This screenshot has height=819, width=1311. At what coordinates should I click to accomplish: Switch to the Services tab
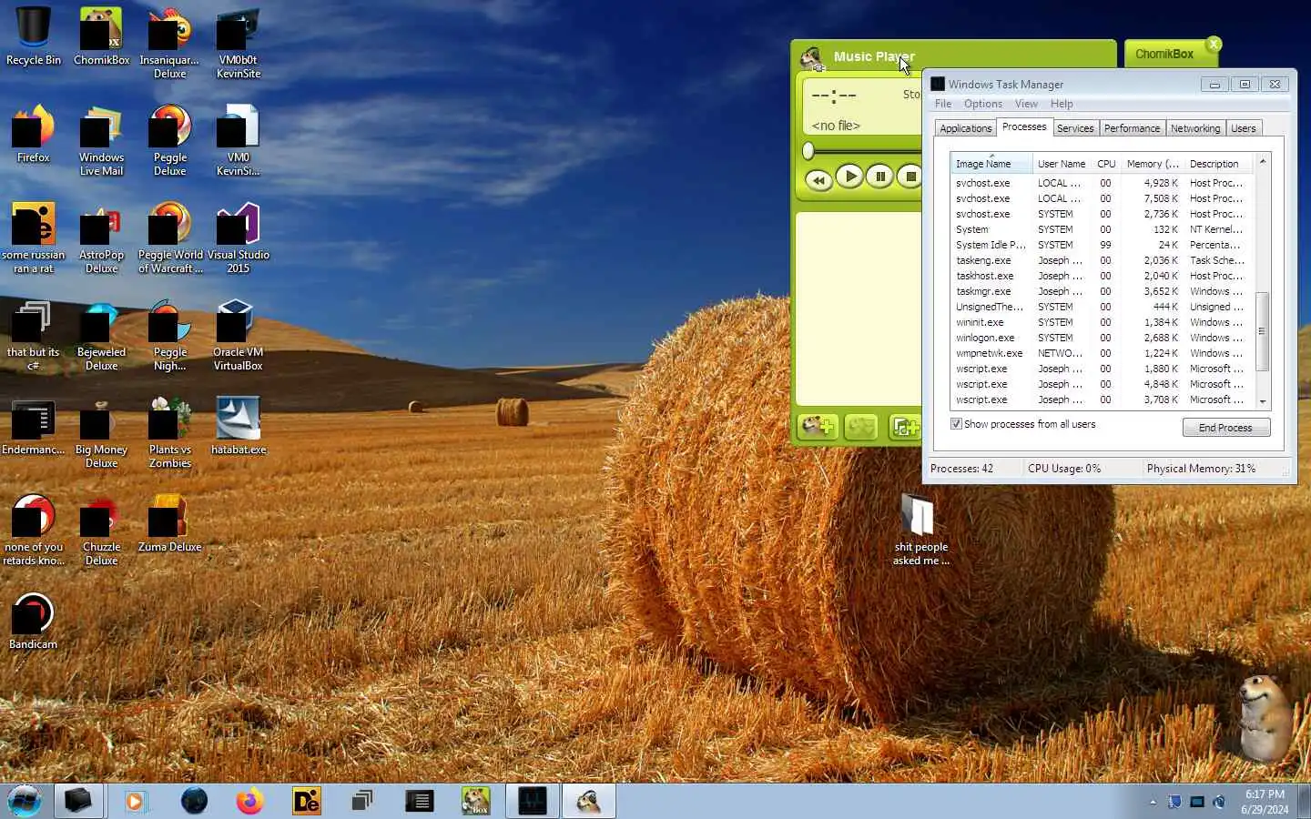point(1075,128)
